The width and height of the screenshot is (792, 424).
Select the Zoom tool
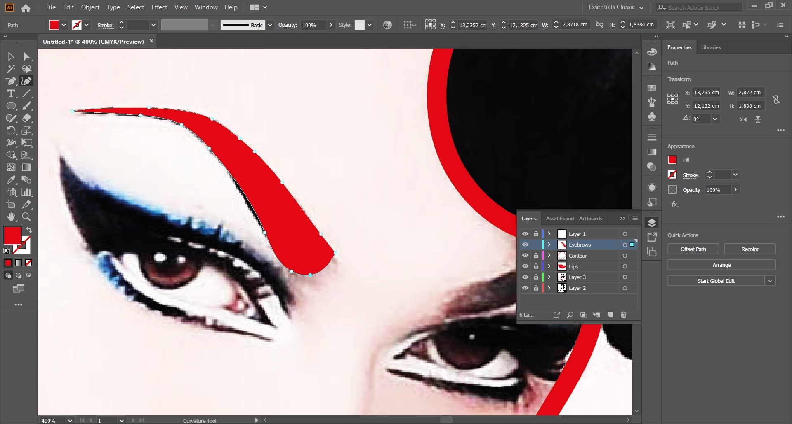pos(27,217)
